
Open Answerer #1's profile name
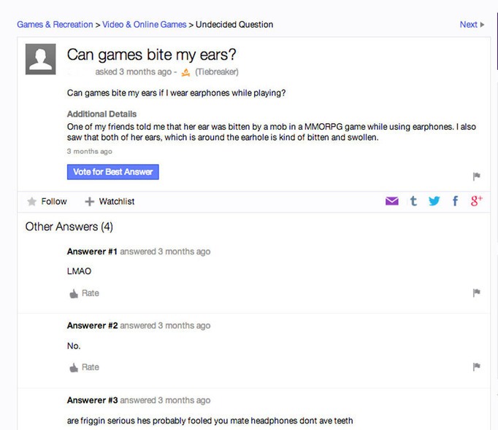[92, 251]
